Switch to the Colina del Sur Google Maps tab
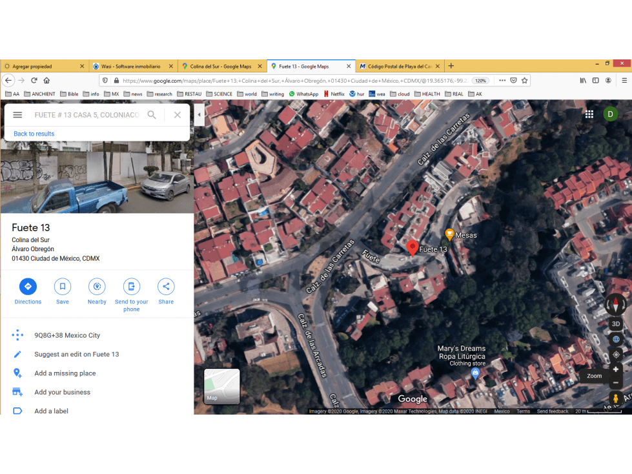This screenshot has width=632, height=474. (x=221, y=66)
